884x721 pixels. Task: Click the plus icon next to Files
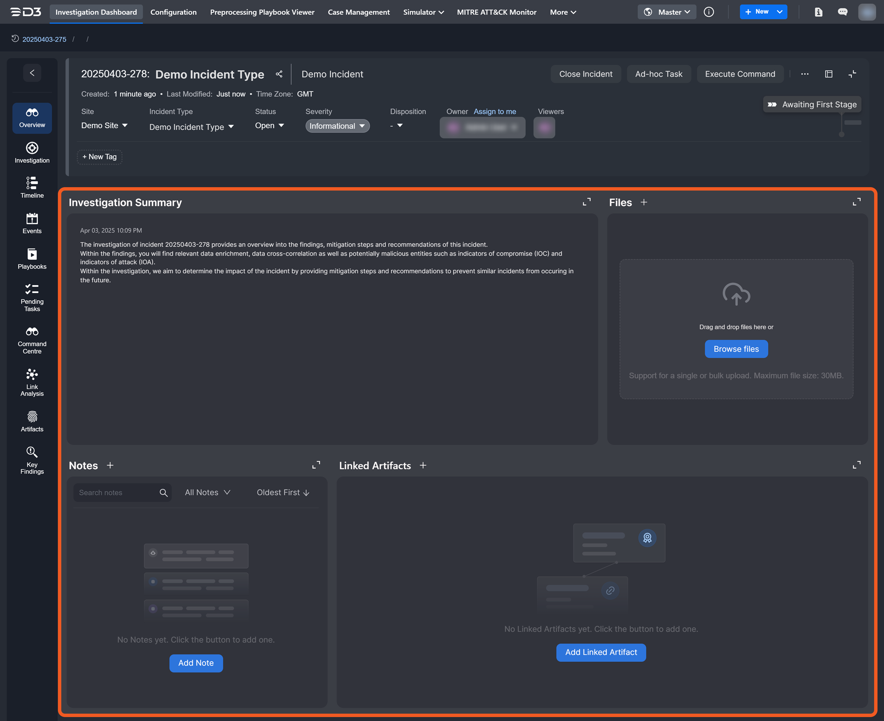[644, 202]
